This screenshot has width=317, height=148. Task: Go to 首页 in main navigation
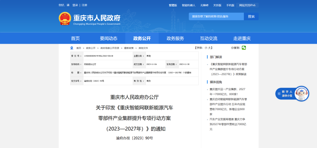[75, 38]
